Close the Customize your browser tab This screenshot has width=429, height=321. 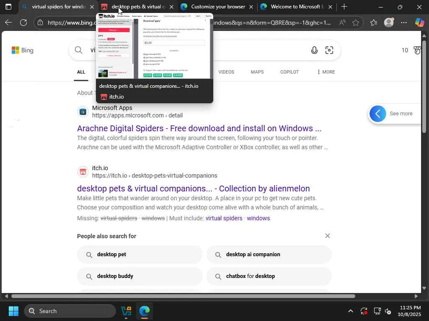(x=251, y=7)
